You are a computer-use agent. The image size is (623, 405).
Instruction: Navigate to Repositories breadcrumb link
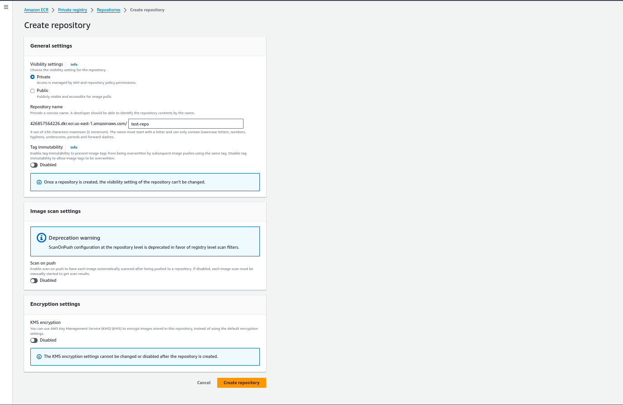click(x=108, y=10)
